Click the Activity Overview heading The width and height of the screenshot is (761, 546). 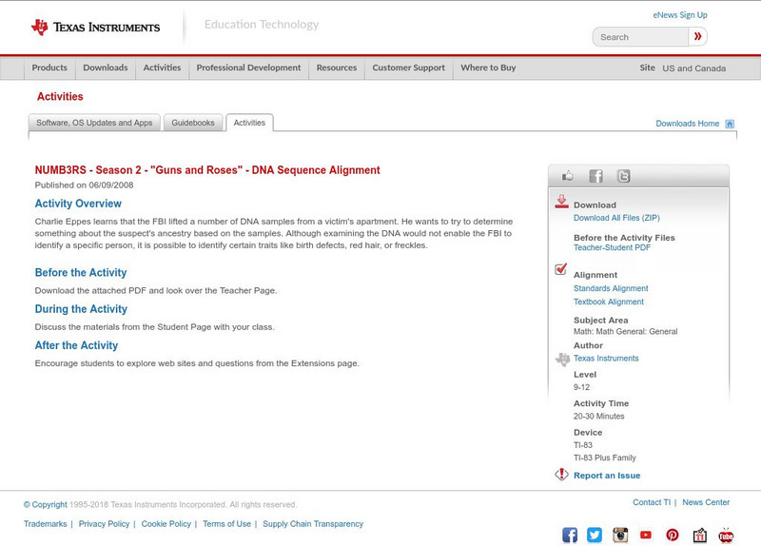[x=78, y=204]
